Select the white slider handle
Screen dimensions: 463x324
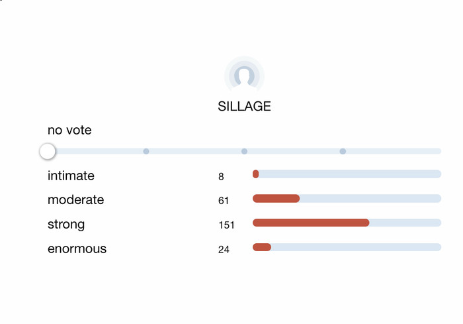point(48,152)
